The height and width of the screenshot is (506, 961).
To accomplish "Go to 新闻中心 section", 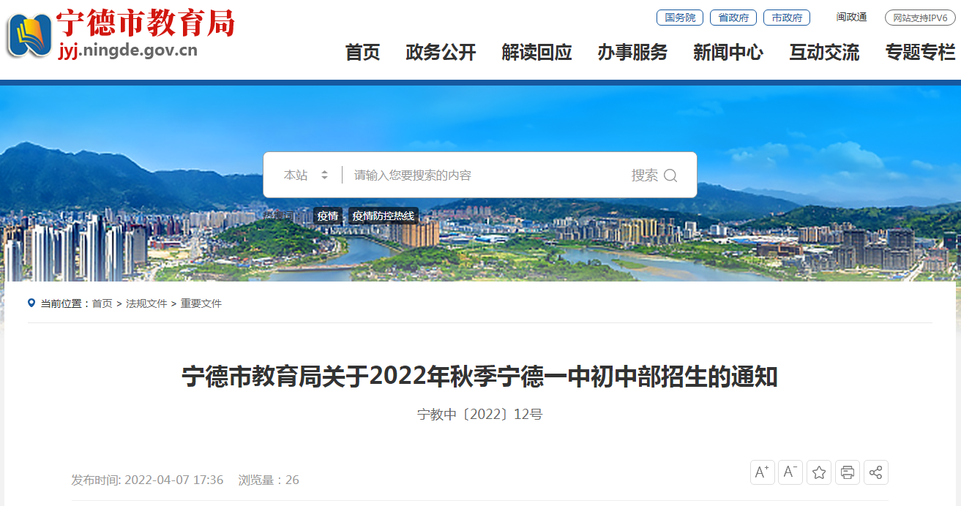I will coord(728,53).
